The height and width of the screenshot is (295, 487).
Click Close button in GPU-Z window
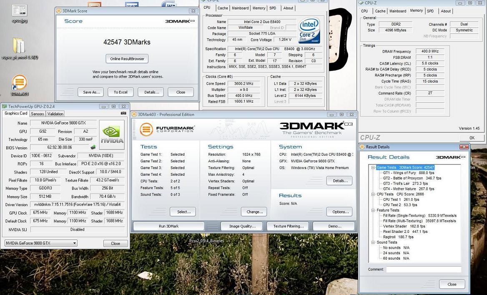pos(115,243)
